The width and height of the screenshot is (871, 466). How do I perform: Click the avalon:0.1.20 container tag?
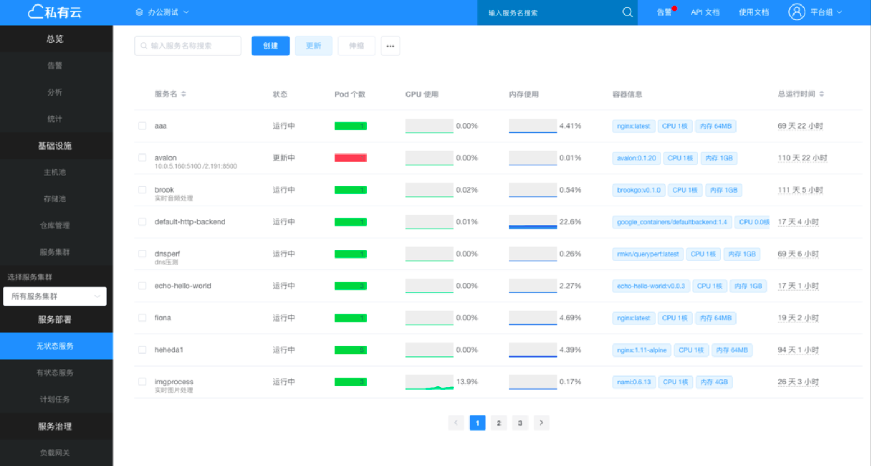pos(636,158)
